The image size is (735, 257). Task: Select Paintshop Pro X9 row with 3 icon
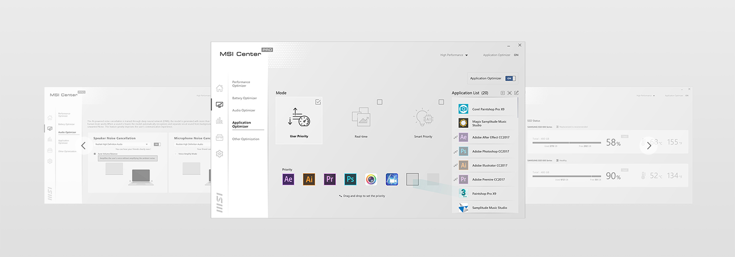tap(484, 193)
